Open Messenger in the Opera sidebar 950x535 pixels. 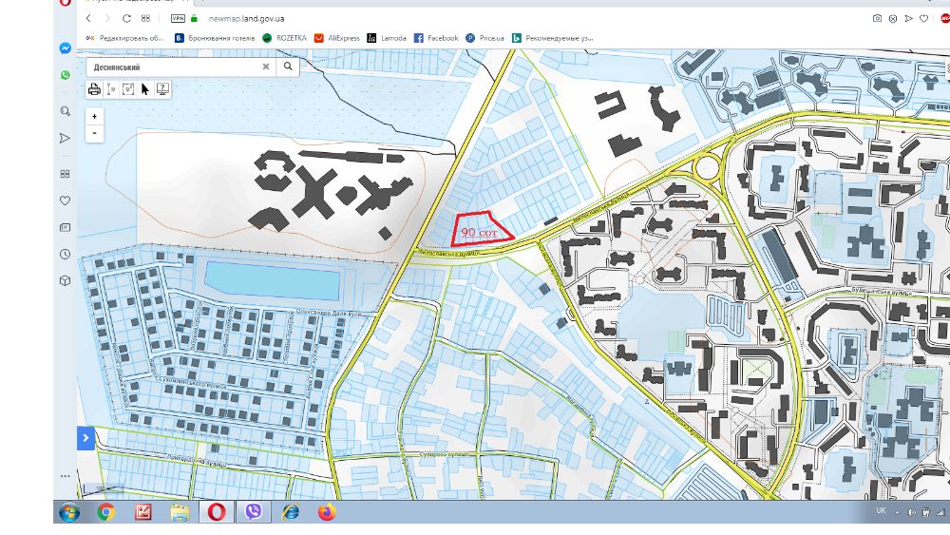click(x=66, y=48)
